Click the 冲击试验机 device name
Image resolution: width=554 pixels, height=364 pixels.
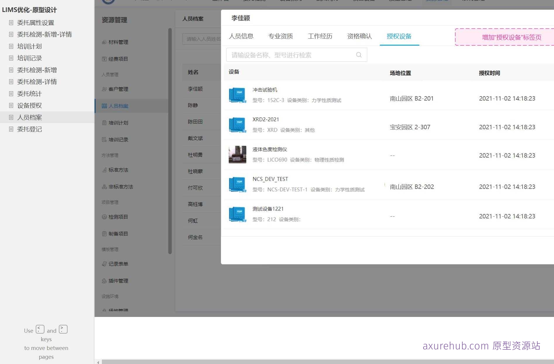[x=265, y=90]
